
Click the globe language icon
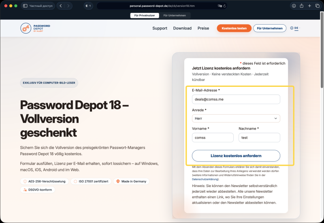pyautogui.click(x=292, y=28)
